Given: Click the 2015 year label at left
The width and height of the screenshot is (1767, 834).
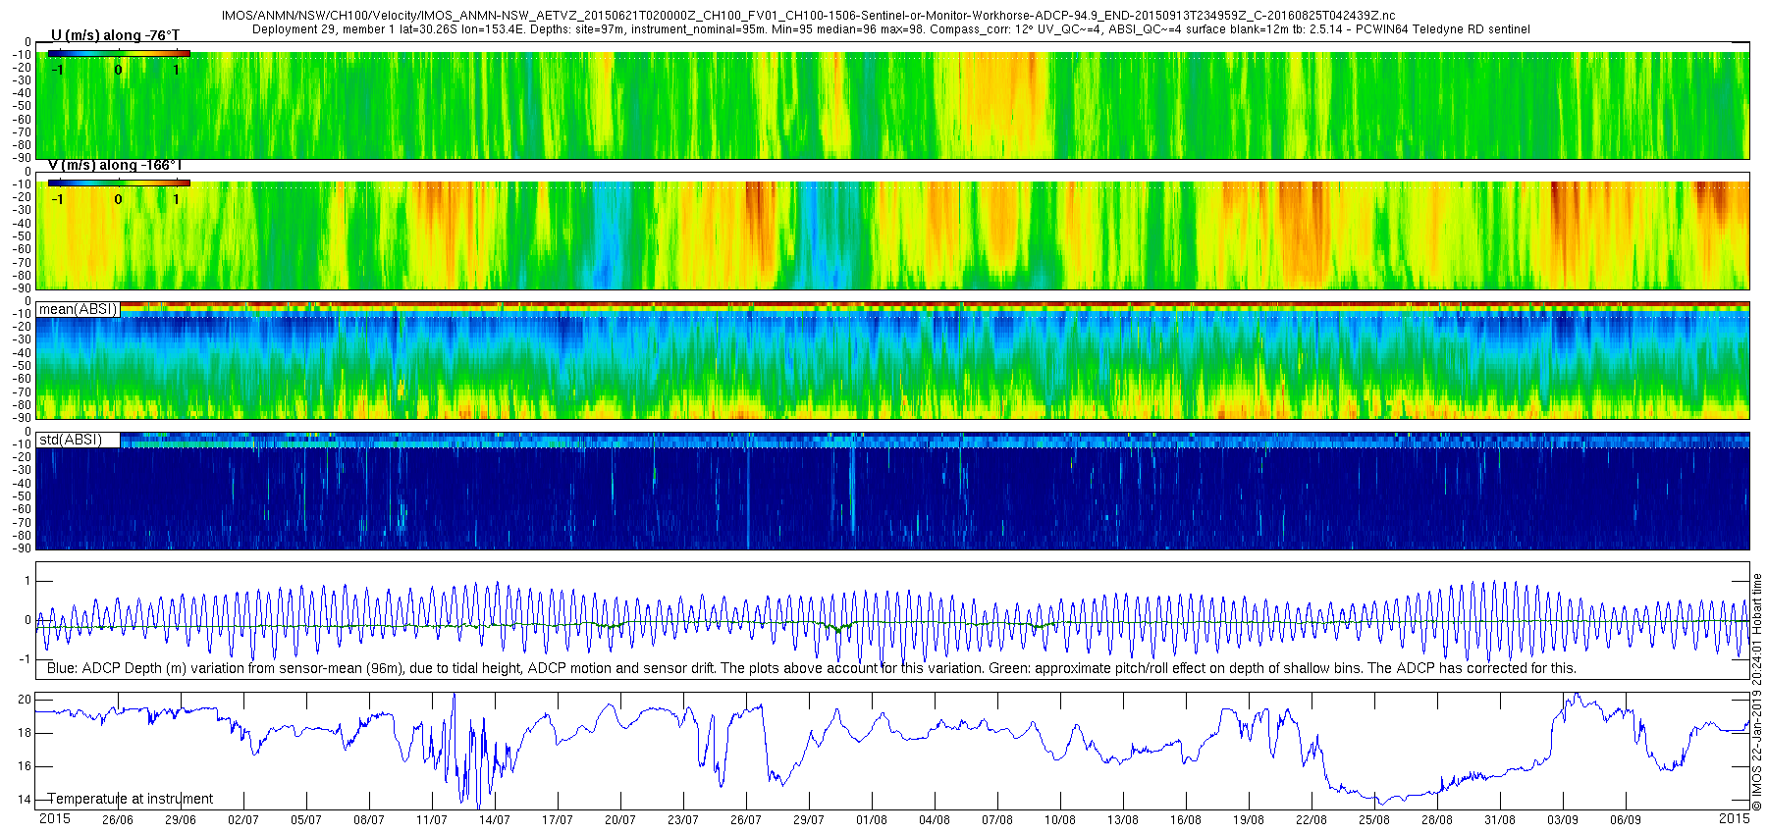Looking at the screenshot, I should pyautogui.click(x=54, y=818).
